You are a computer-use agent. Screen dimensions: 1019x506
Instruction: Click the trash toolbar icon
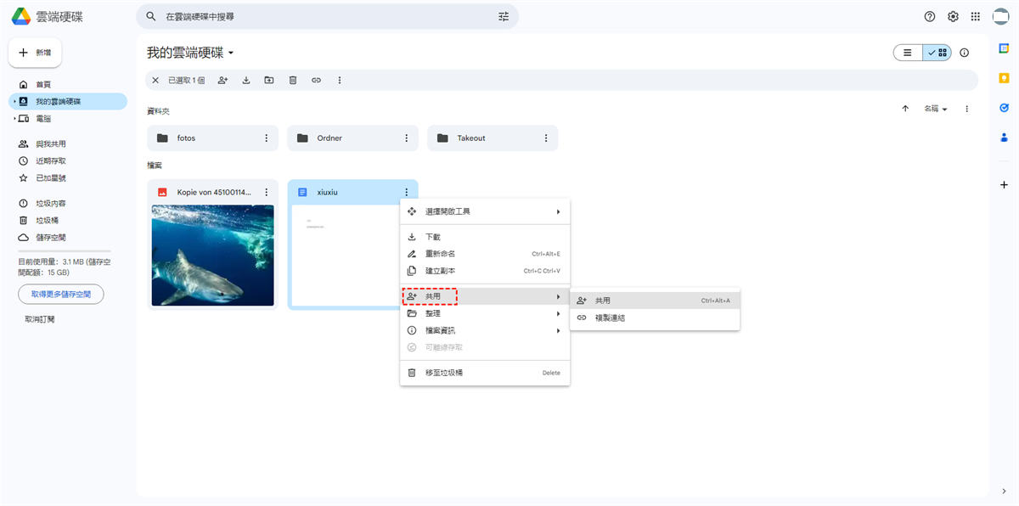point(293,80)
